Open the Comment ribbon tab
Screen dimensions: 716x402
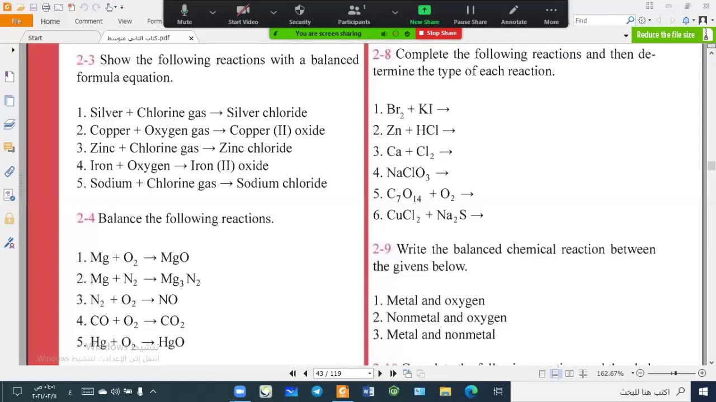[x=88, y=21]
